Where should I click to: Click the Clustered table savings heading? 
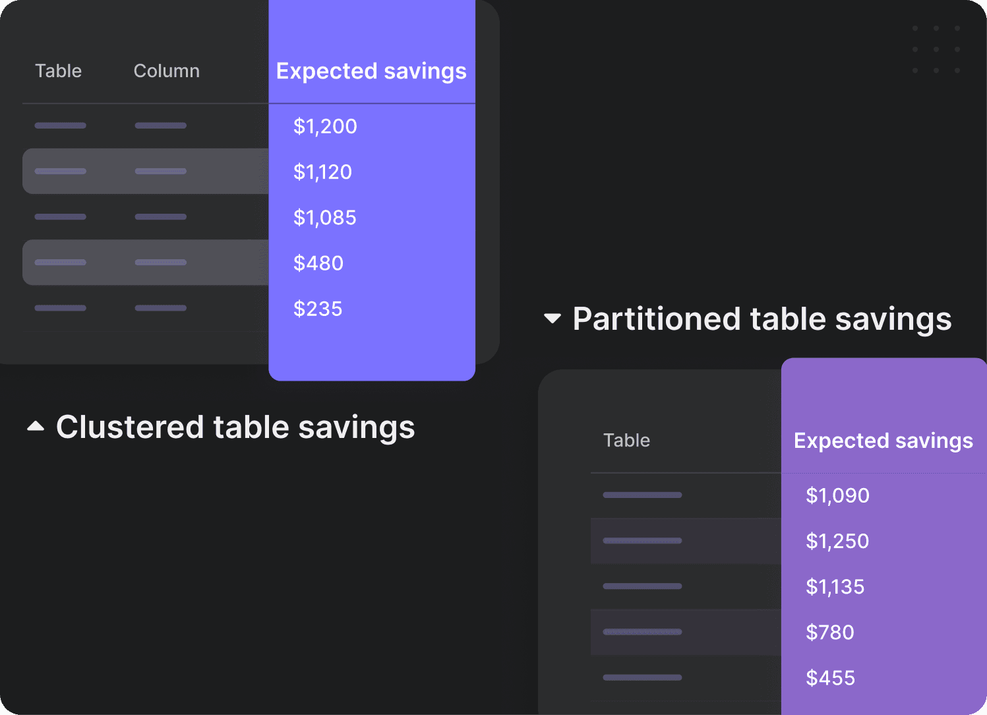pos(235,427)
